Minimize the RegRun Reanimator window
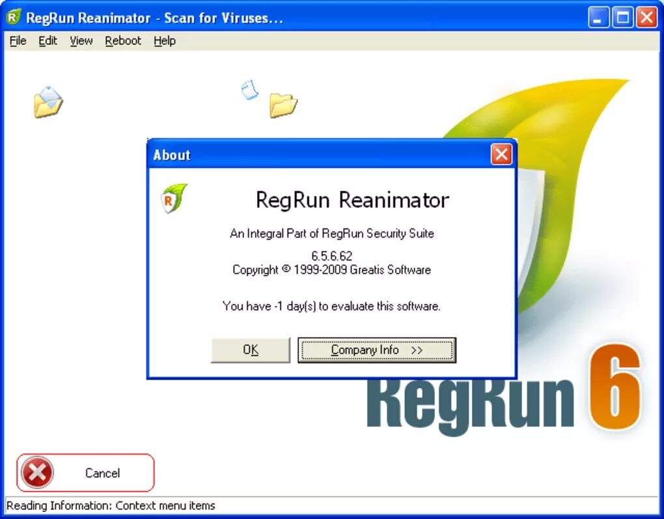Screen dimensions: 664x519 (598, 18)
